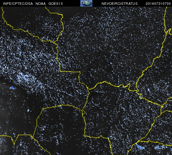Screen dimensions: 172x155
Task: Select the INPE/CPTEC/DSA header text
Action: point(18,4)
